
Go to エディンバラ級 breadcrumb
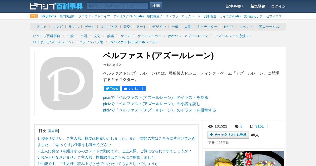coord(91,42)
